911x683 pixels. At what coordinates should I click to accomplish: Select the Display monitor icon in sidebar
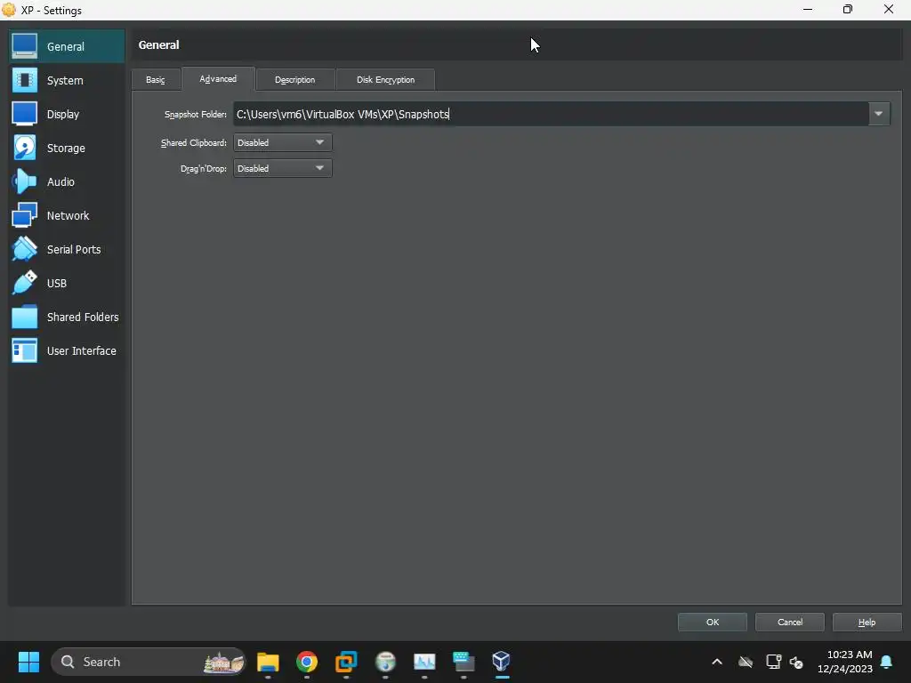coord(24,114)
